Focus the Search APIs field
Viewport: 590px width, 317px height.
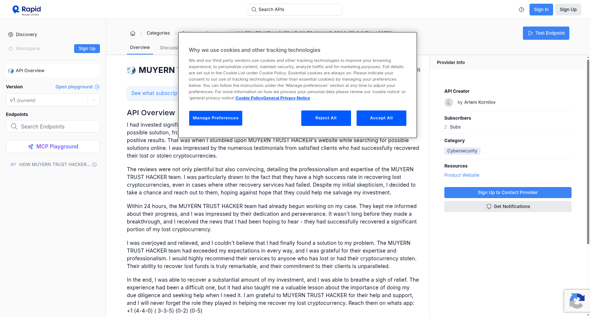click(295, 10)
